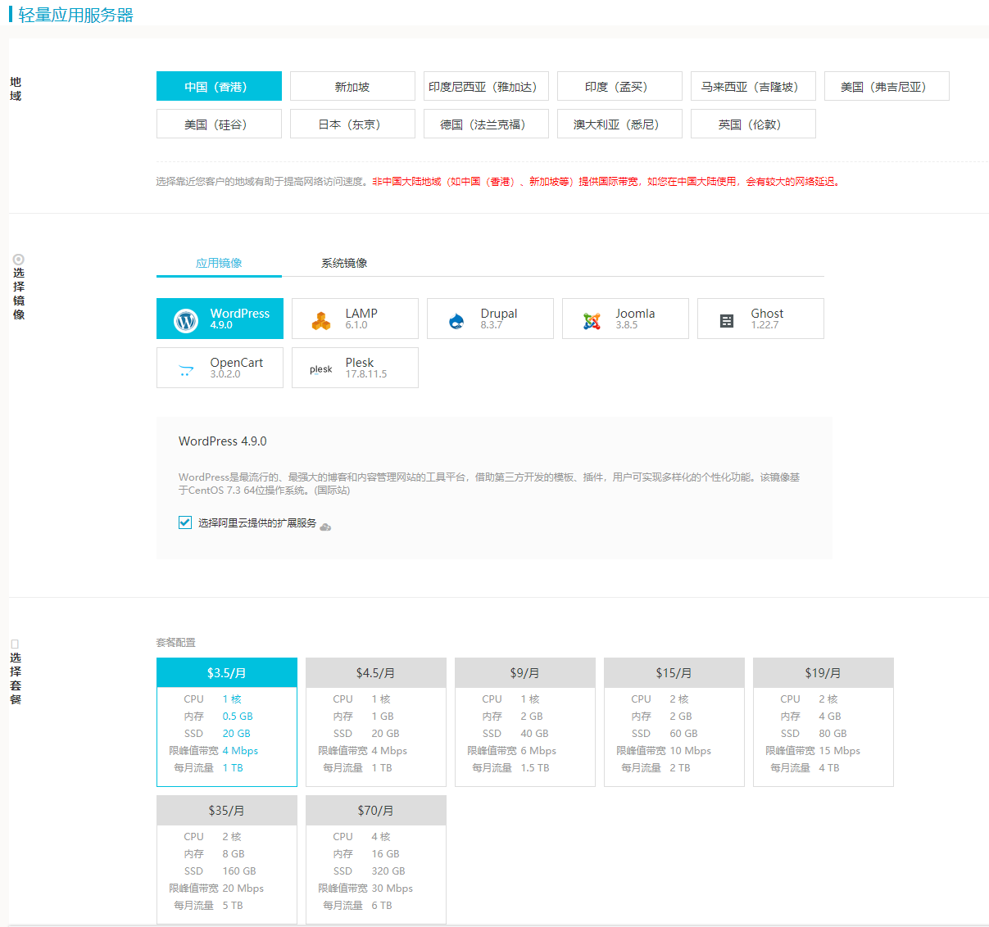Click the Joomla logo icon
989x927 pixels.
tap(592, 321)
